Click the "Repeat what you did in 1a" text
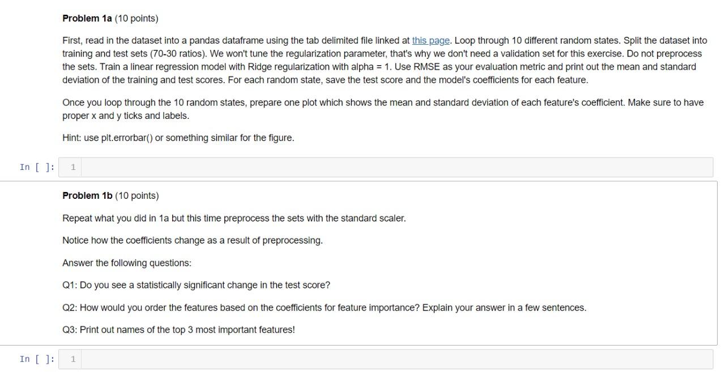725x375 pixels. 234,218
